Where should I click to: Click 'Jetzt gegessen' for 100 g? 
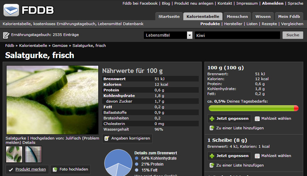(x=229, y=119)
